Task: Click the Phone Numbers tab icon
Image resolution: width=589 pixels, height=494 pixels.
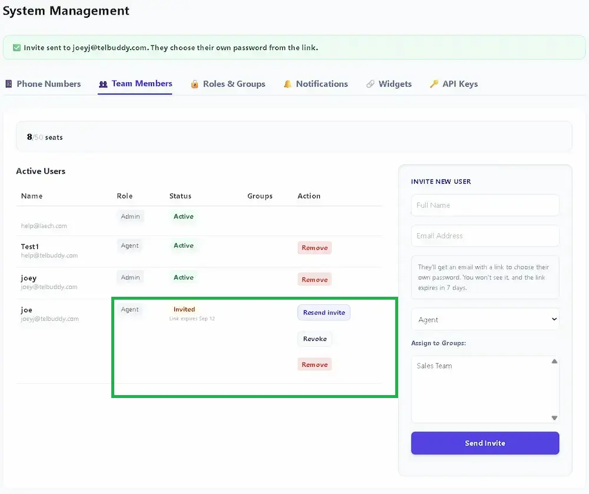Action: 9,84
